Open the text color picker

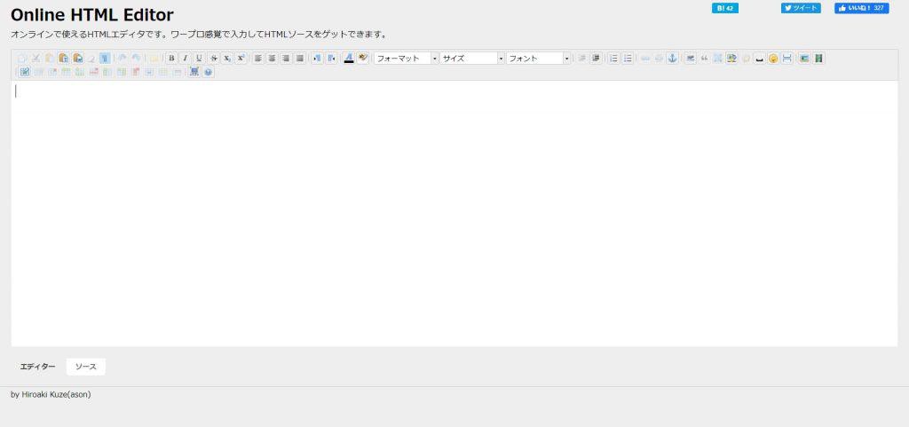(349, 59)
